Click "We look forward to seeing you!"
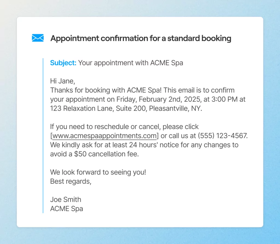 pyautogui.click(x=98, y=173)
